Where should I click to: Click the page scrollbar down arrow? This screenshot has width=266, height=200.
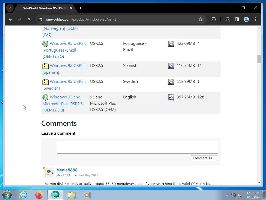click(259, 183)
